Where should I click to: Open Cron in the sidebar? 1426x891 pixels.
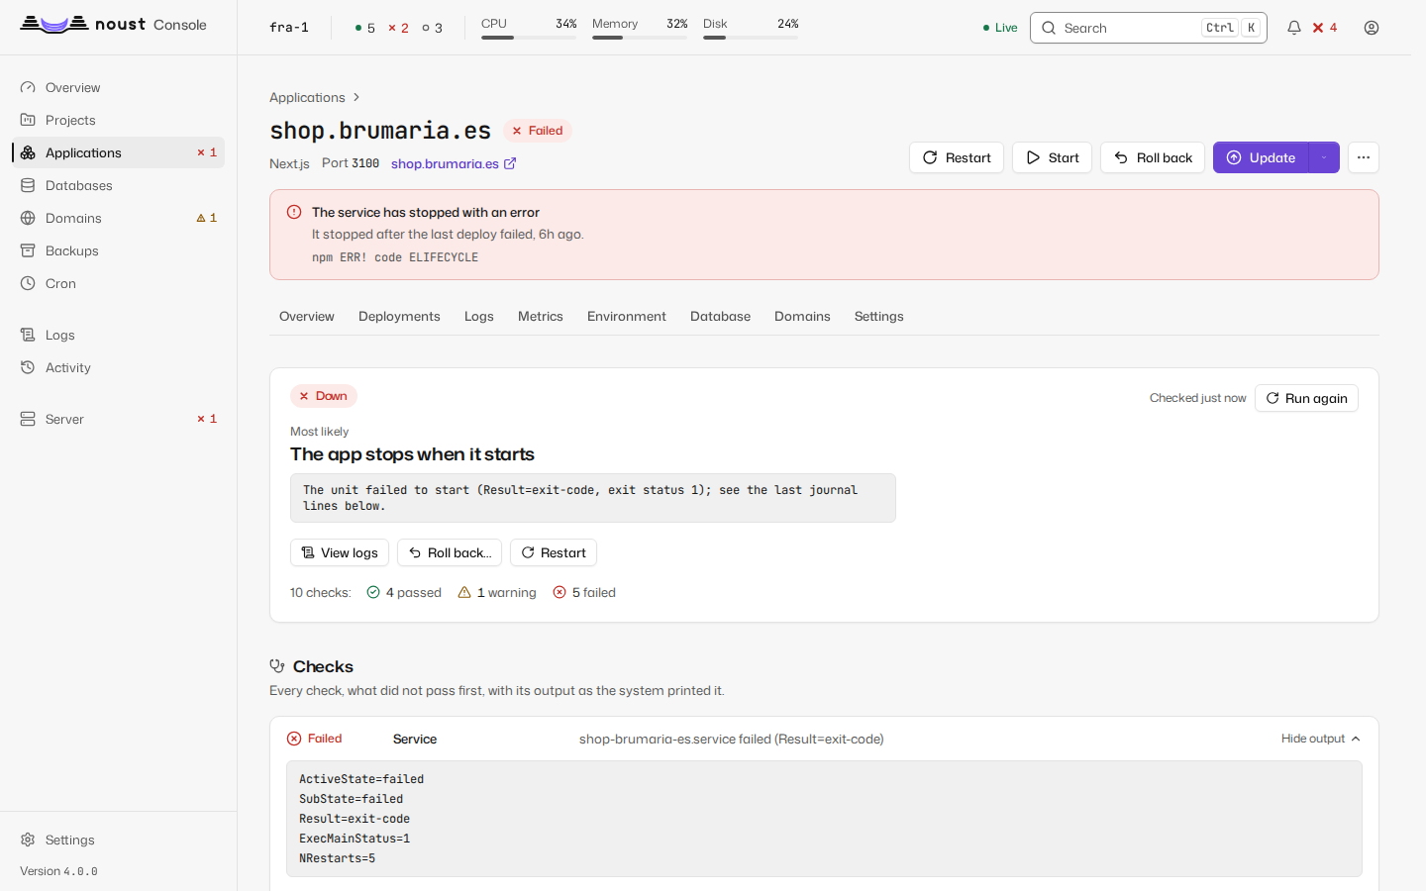point(118,283)
